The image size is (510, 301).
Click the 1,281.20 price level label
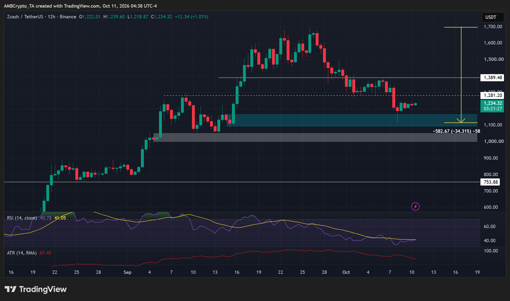pos(492,95)
